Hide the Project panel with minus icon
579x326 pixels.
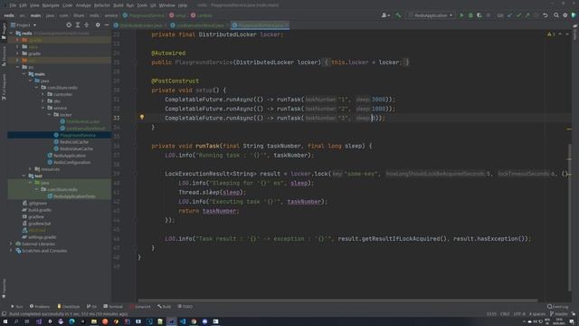107,25
